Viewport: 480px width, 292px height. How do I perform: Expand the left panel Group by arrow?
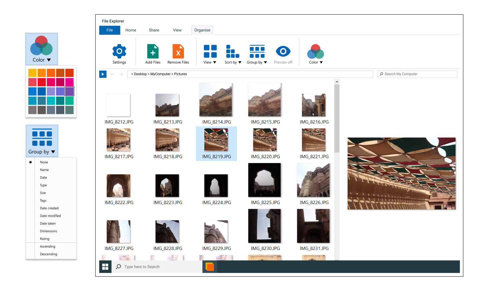point(53,152)
